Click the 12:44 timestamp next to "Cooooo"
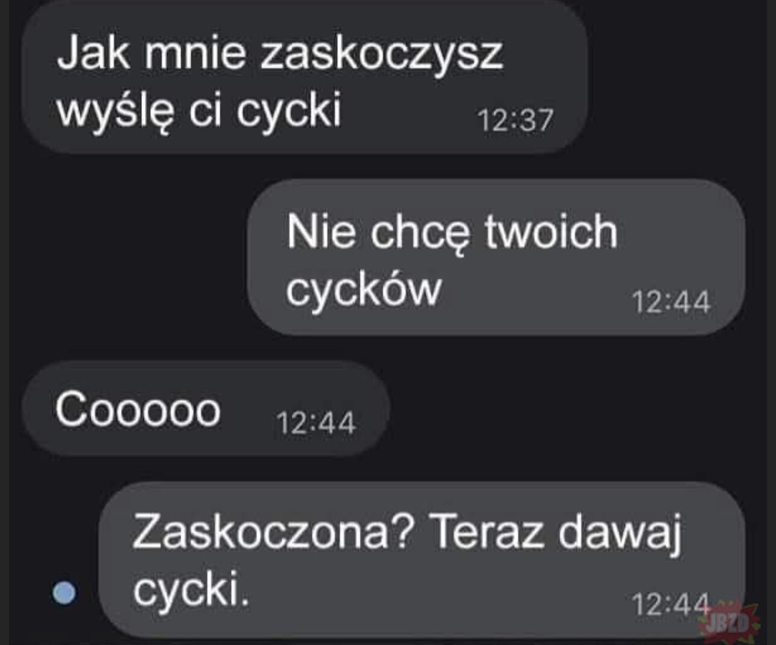776x645 pixels. 316,423
